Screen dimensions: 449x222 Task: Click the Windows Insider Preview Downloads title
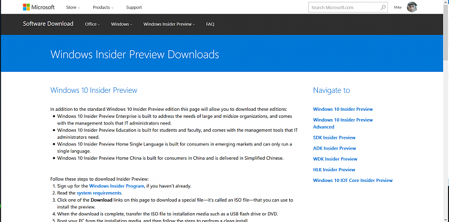point(135,54)
